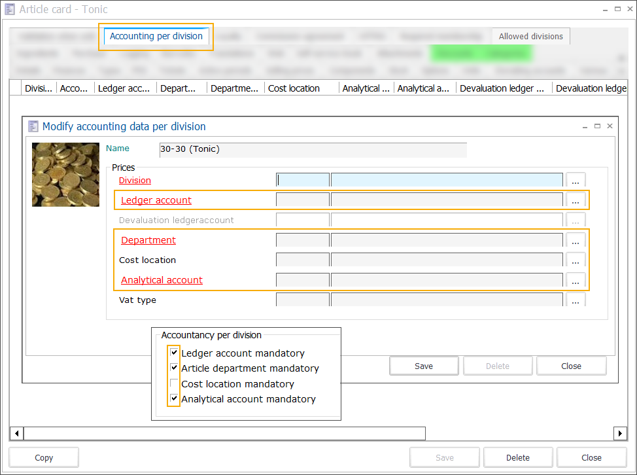Click the gold coins thumbnail image
The width and height of the screenshot is (637, 475).
tap(65, 175)
